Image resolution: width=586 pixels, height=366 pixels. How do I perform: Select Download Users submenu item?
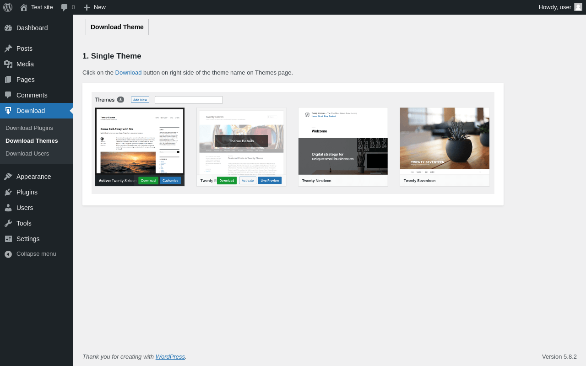point(27,153)
